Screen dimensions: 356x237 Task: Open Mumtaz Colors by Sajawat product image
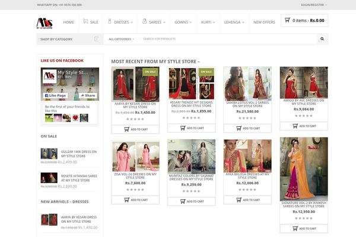click(192, 156)
